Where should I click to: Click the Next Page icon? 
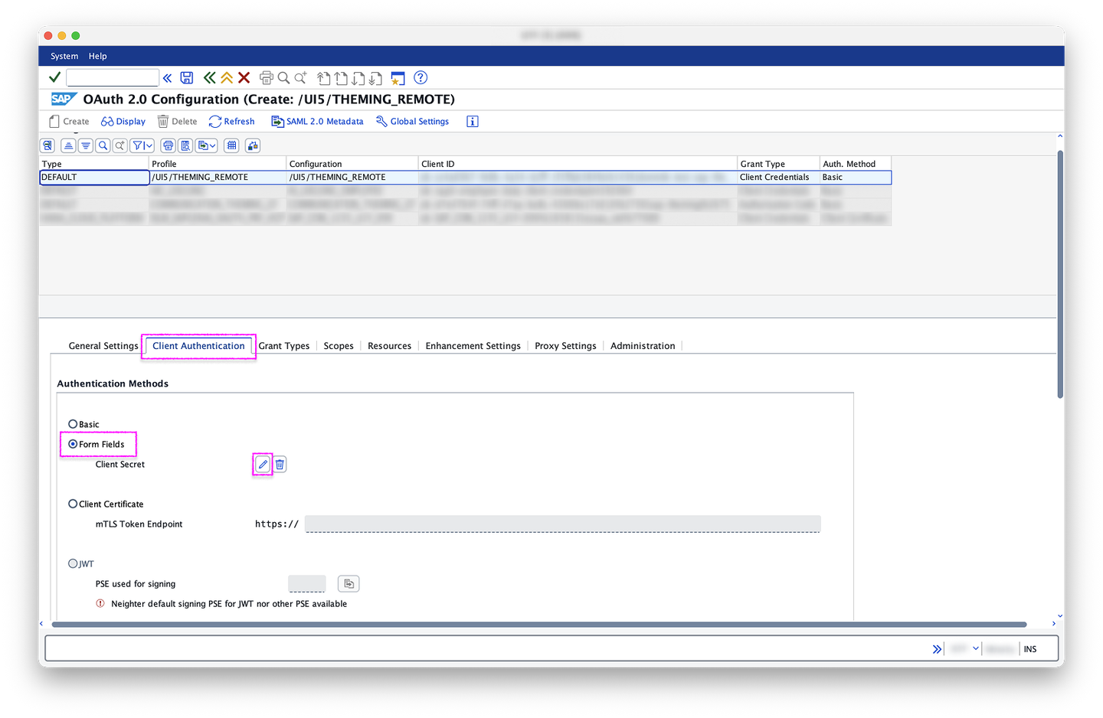click(x=358, y=77)
